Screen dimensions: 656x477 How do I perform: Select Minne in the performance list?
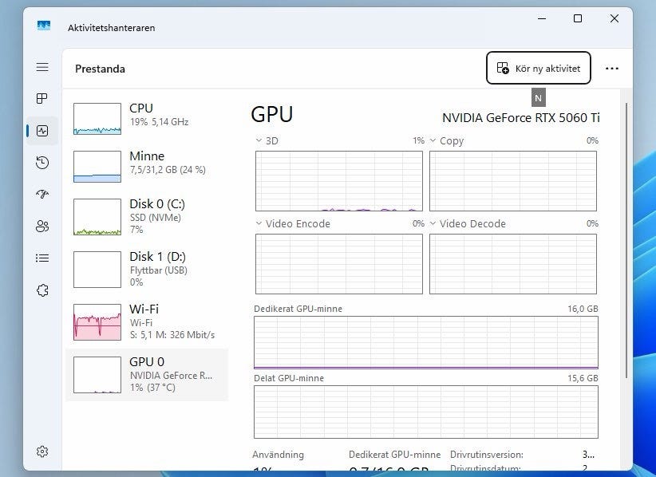pos(147,167)
